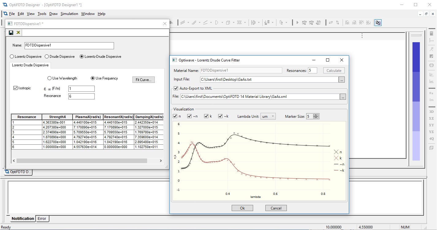Click the highlighted rightmost toolbar icon
The width and height of the screenshot is (437, 230).
pos(378,23)
